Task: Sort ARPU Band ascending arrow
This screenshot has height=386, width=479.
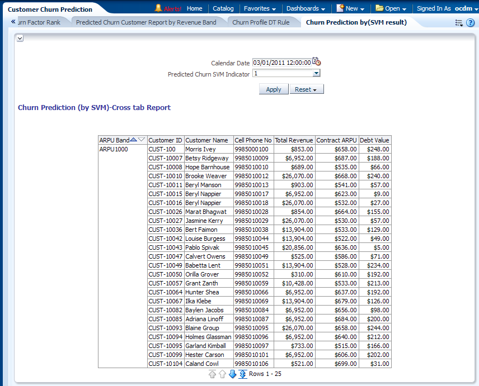Action: coord(133,140)
